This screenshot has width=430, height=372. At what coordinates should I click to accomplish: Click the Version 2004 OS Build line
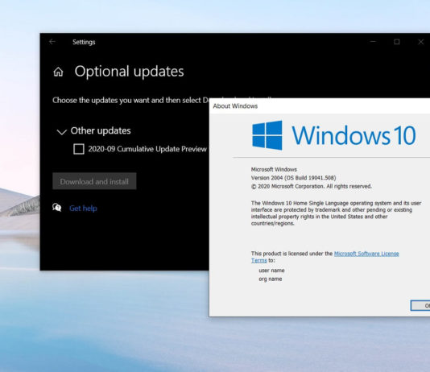293,178
